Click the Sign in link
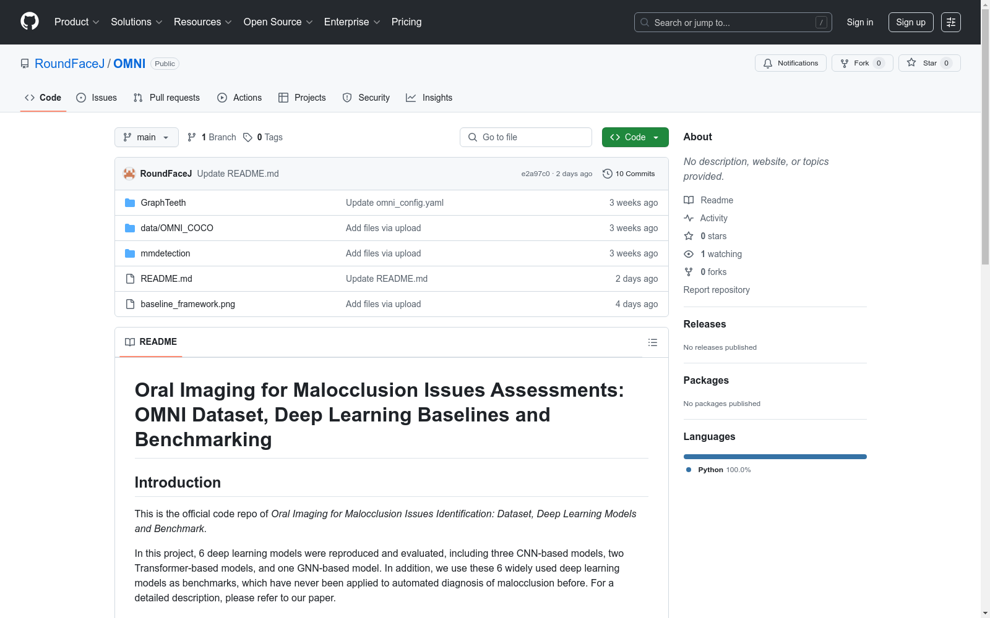Image resolution: width=990 pixels, height=618 pixels. coord(860,22)
